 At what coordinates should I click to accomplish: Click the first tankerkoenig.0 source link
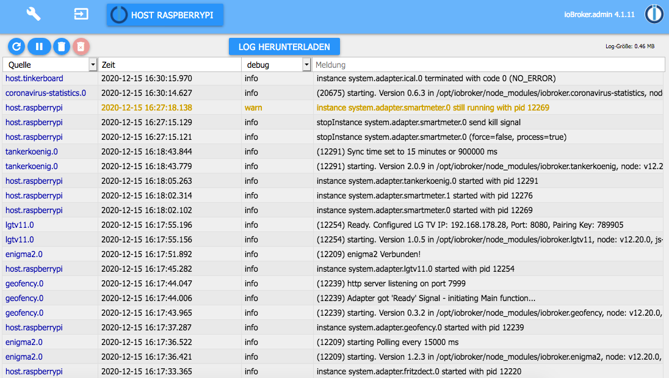point(32,151)
